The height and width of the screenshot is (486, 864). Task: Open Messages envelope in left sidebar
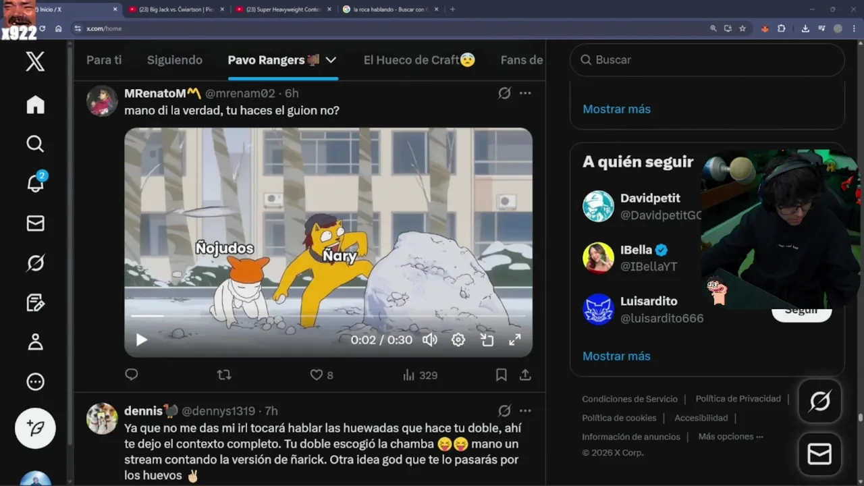[x=35, y=223]
